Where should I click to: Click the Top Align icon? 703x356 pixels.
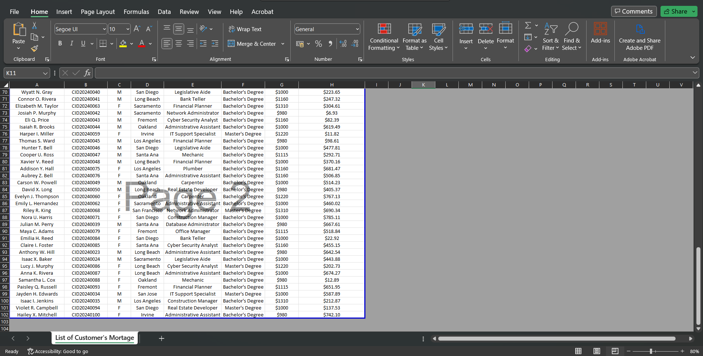[167, 29]
